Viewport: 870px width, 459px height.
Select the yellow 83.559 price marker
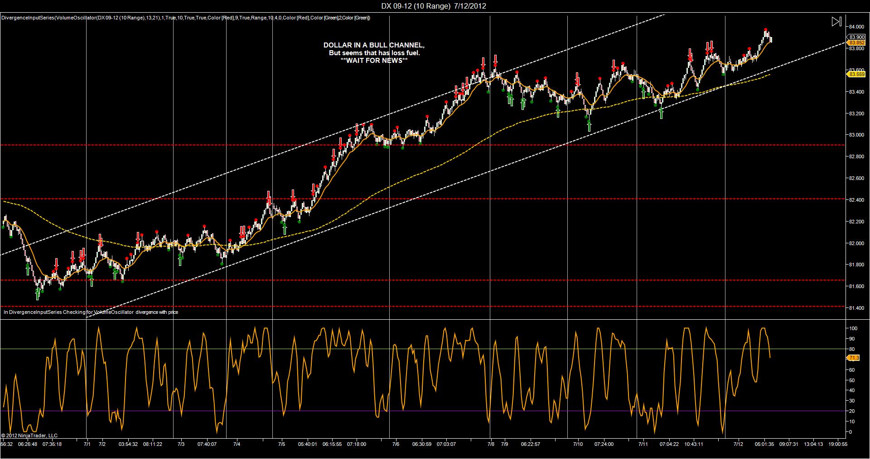click(856, 74)
